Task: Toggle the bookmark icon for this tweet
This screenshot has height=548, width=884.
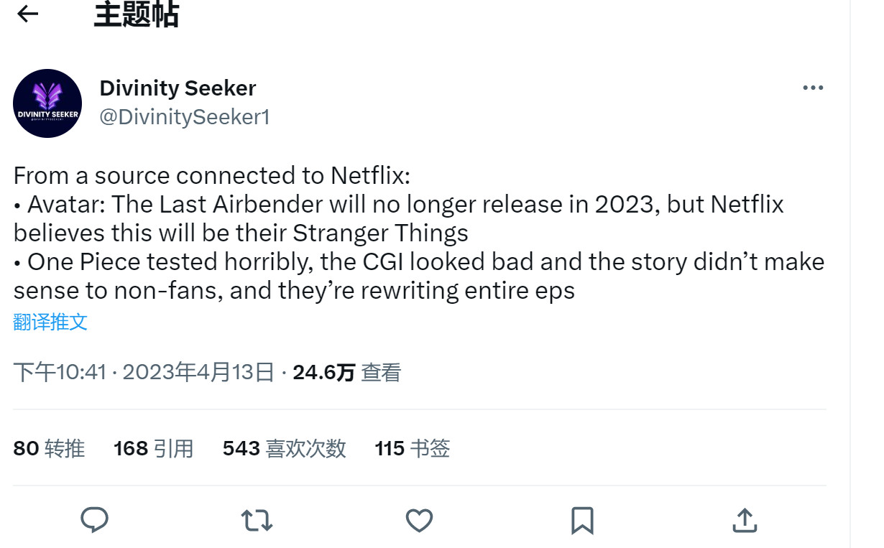Action: (582, 520)
